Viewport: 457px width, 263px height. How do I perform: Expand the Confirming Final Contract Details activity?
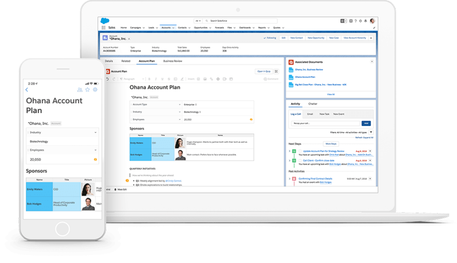tap(289, 179)
